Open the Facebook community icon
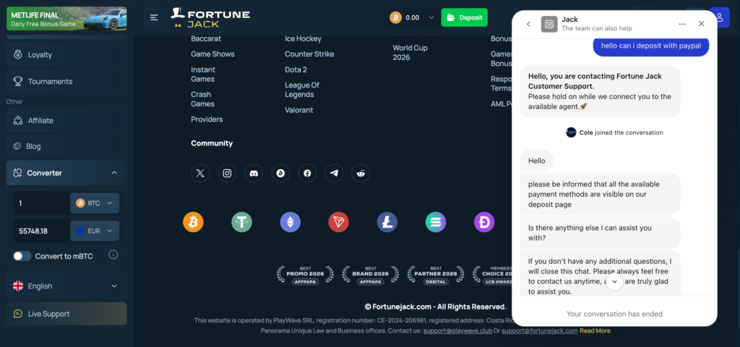This screenshot has width=740, height=347. coord(307,173)
